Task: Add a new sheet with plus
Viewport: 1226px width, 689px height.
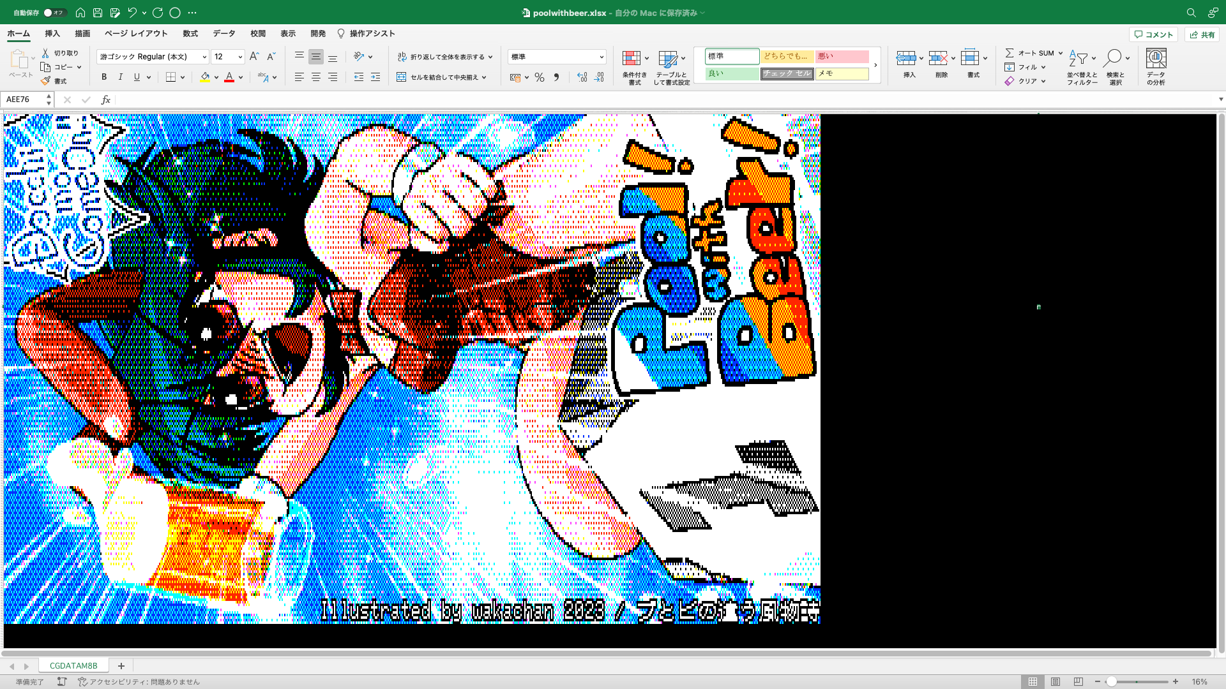Action: 121,665
